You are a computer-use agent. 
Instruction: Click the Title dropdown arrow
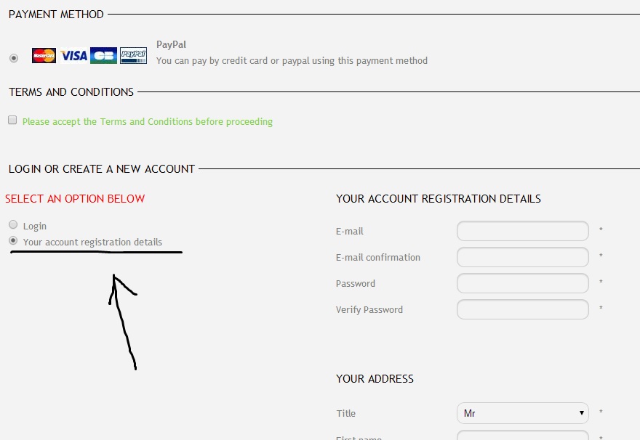[582, 413]
